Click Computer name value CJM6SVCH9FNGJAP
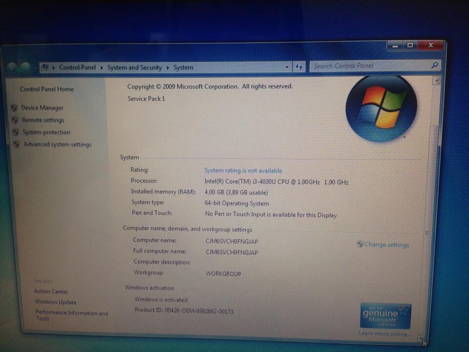The height and width of the screenshot is (352, 469). [x=232, y=241]
